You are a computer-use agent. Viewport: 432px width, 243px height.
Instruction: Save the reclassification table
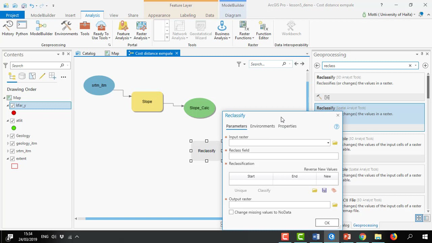coord(324,191)
